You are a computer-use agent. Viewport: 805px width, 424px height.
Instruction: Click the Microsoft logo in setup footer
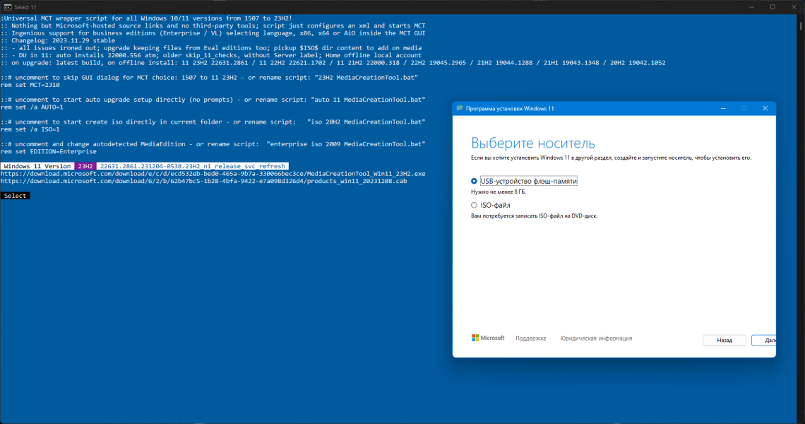pos(488,338)
